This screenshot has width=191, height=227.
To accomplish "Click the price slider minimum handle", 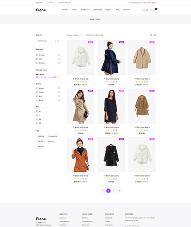I will pos(37,77).
